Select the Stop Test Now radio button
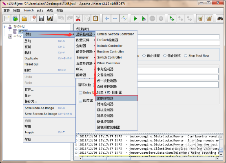 [x=186, y=56]
